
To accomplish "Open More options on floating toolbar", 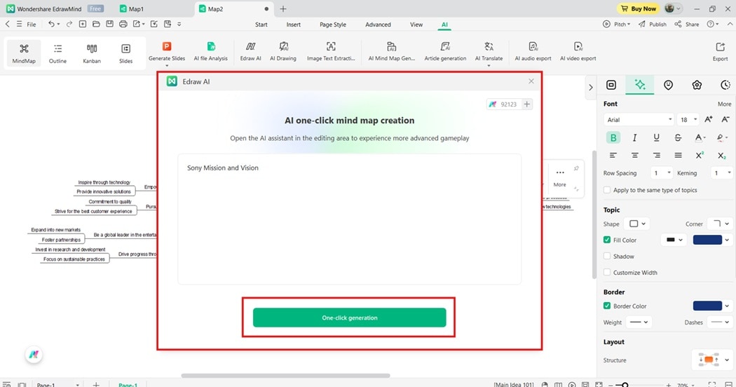I will (559, 177).
